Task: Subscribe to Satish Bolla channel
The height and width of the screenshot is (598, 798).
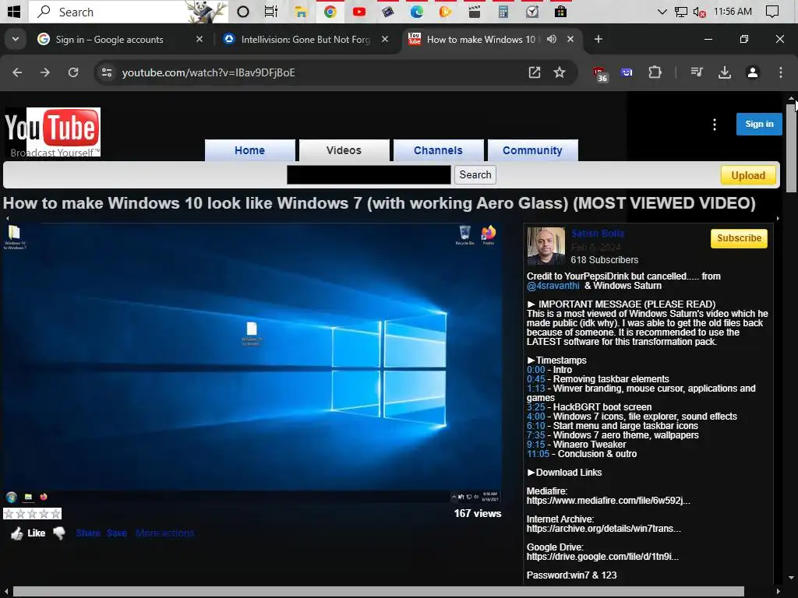Action: (739, 238)
